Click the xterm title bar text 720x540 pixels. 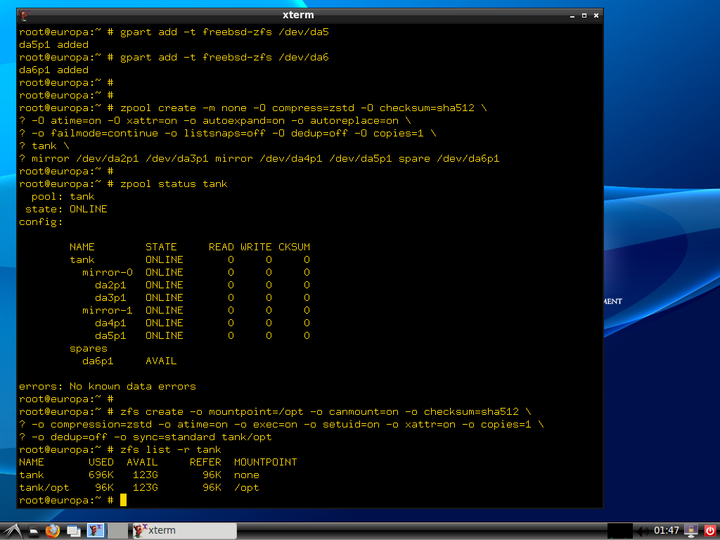298,15
